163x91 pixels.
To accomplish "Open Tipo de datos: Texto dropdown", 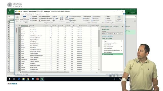I will coord(44,16).
